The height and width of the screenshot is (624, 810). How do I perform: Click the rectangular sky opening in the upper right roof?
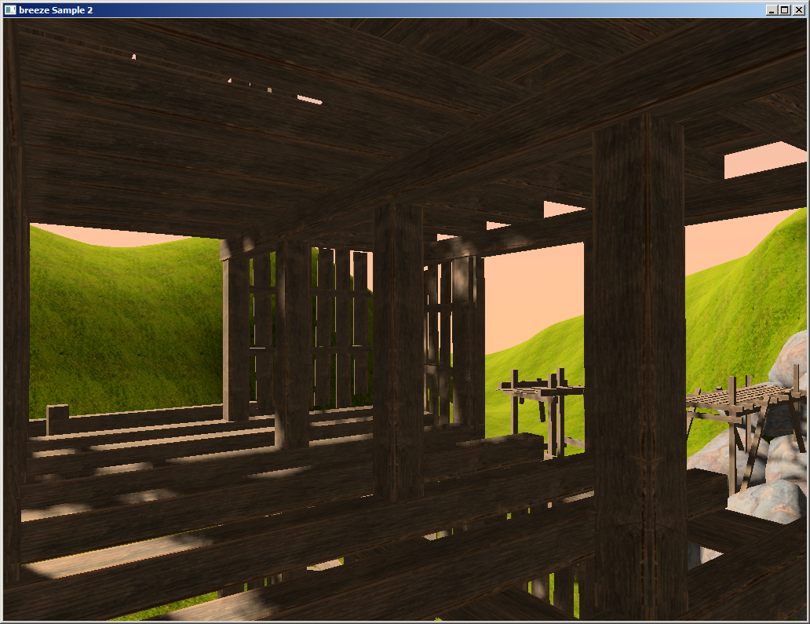coord(763,160)
